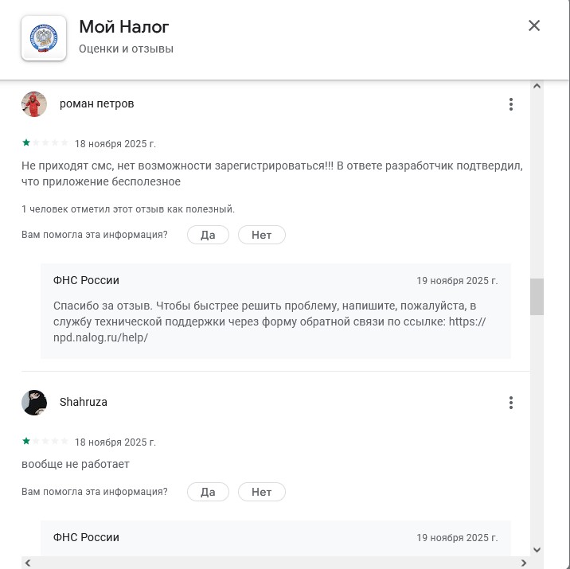Viewport: 570px width, 569px height.
Task: Click the Мой Налог app icon
Action: (43, 37)
